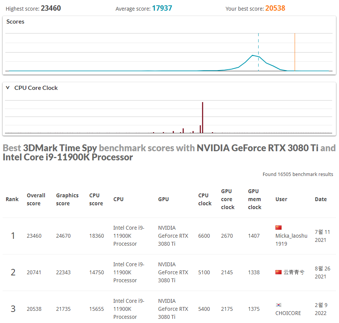Open user 云青青兮 profile
This screenshot has width=339, height=323.
tap(294, 272)
